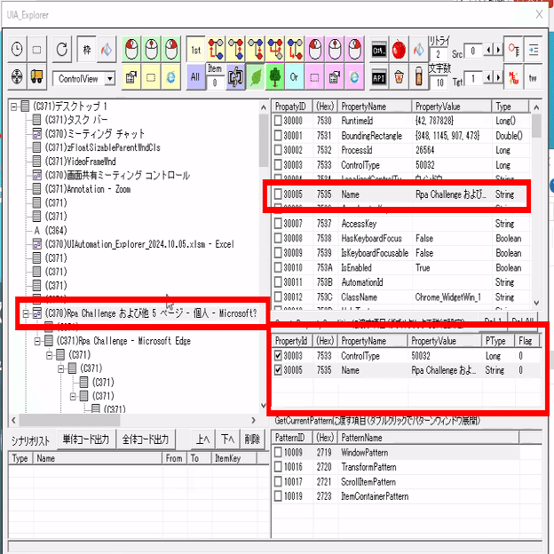Click Tgt value decrement arrow

point(488,77)
